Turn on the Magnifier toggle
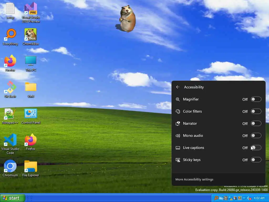 click(256, 99)
